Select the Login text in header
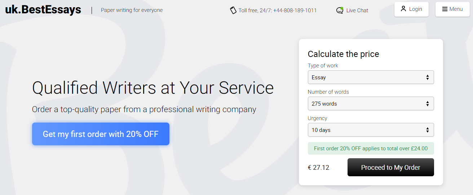This screenshot has width=473, height=195. pyautogui.click(x=416, y=9)
